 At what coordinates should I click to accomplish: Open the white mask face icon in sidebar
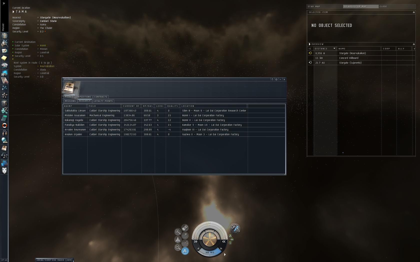(4, 170)
